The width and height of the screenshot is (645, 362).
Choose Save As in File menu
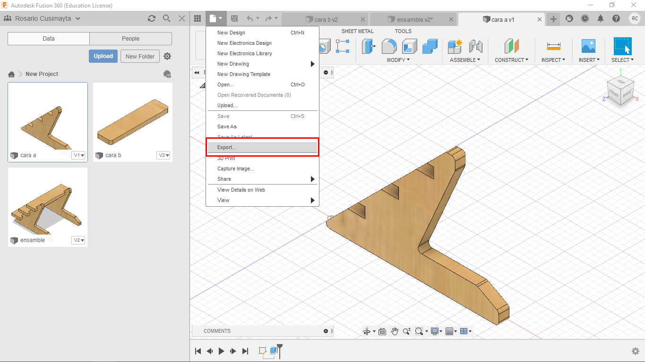click(x=262, y=126)
